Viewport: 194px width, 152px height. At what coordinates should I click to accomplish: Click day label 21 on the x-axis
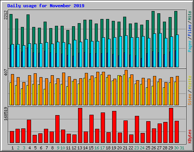[x=125, y=148]
